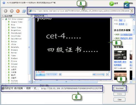This screenshot has height=105, width=136.
Task: Open the first related video thumbnail
Action: click(x=120, y=55)
